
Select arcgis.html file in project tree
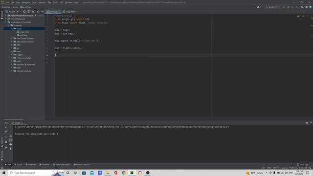point(23,32)
